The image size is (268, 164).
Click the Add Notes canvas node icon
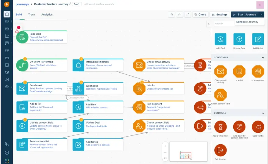(x=78, y=145)
